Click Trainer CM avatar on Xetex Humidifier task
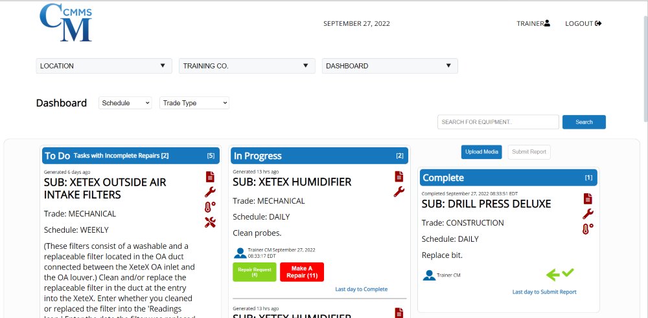Screen dimensions: 648x318 pos(240,253)
